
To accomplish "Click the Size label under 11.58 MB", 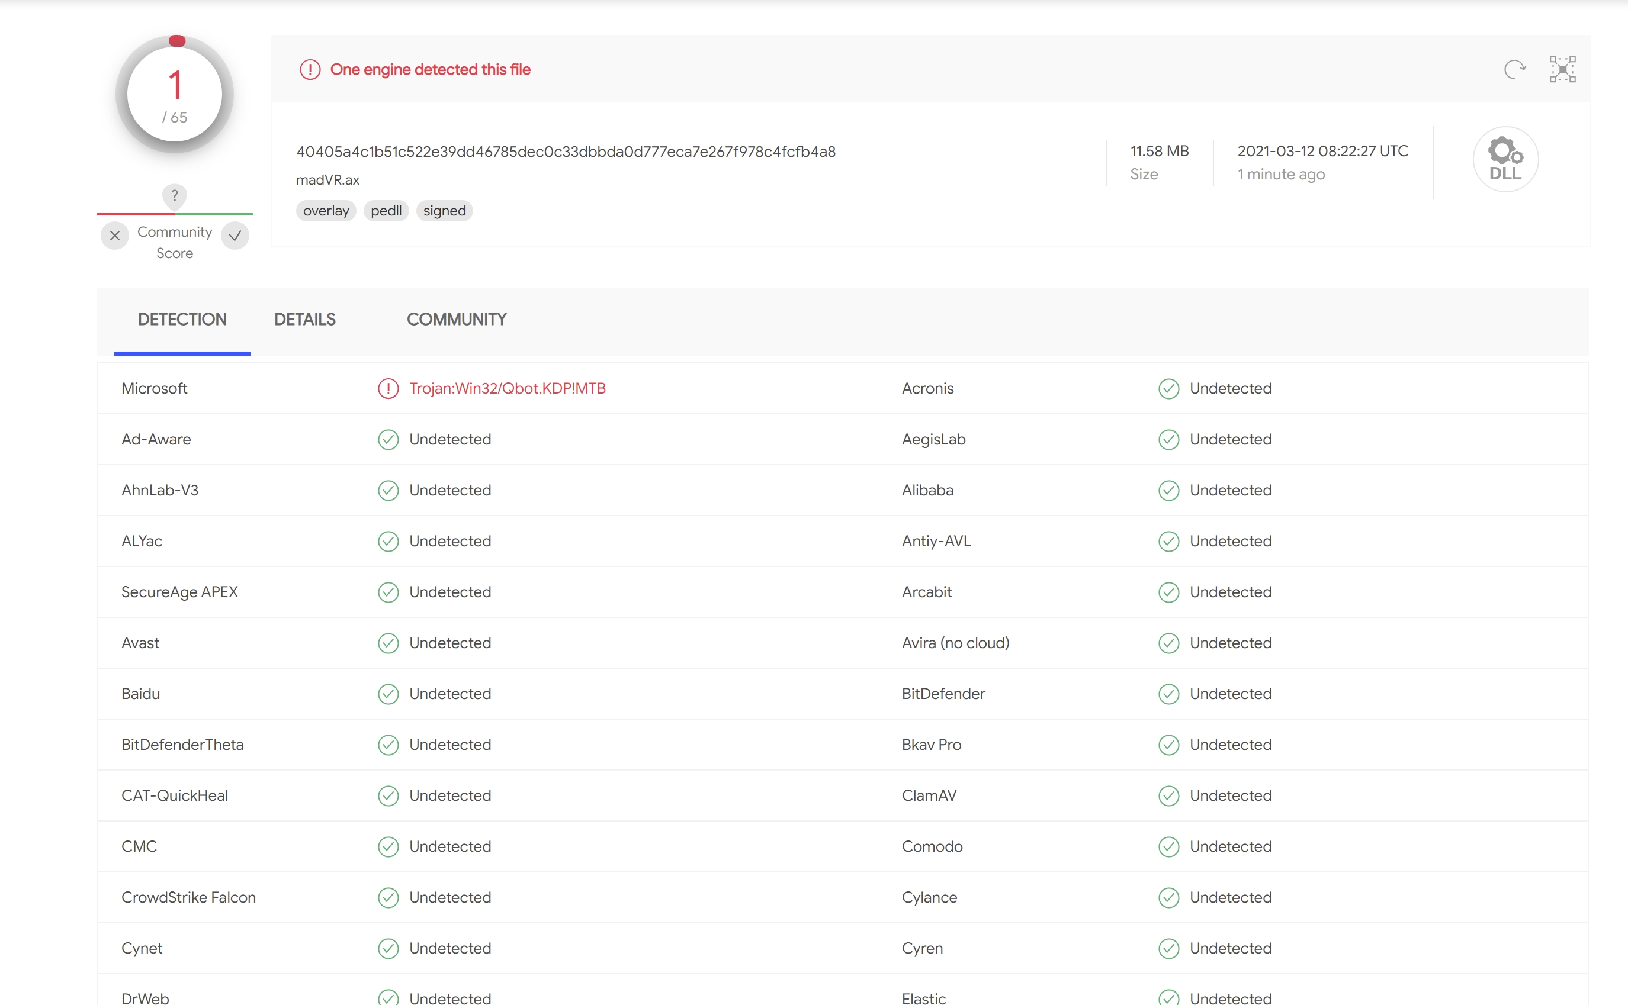I will 1144,174.
